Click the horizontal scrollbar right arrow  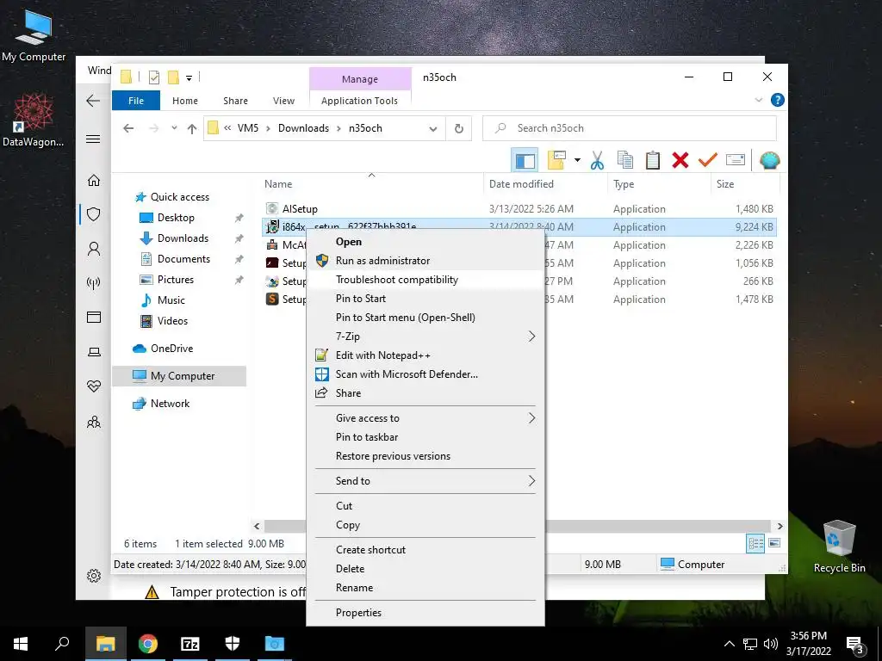coord(780,526)
